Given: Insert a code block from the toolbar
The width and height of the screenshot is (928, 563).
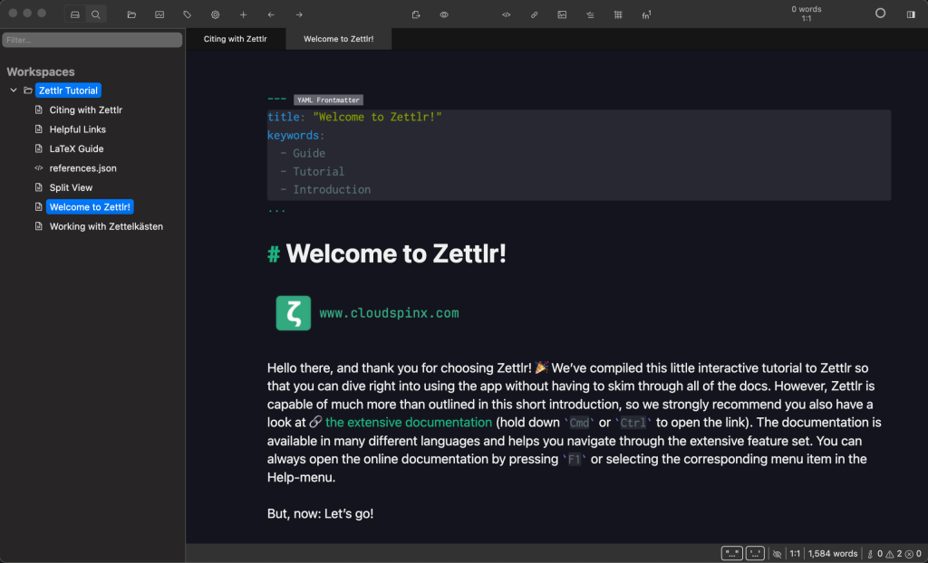Looking at the screenshot, I should 507,14.
